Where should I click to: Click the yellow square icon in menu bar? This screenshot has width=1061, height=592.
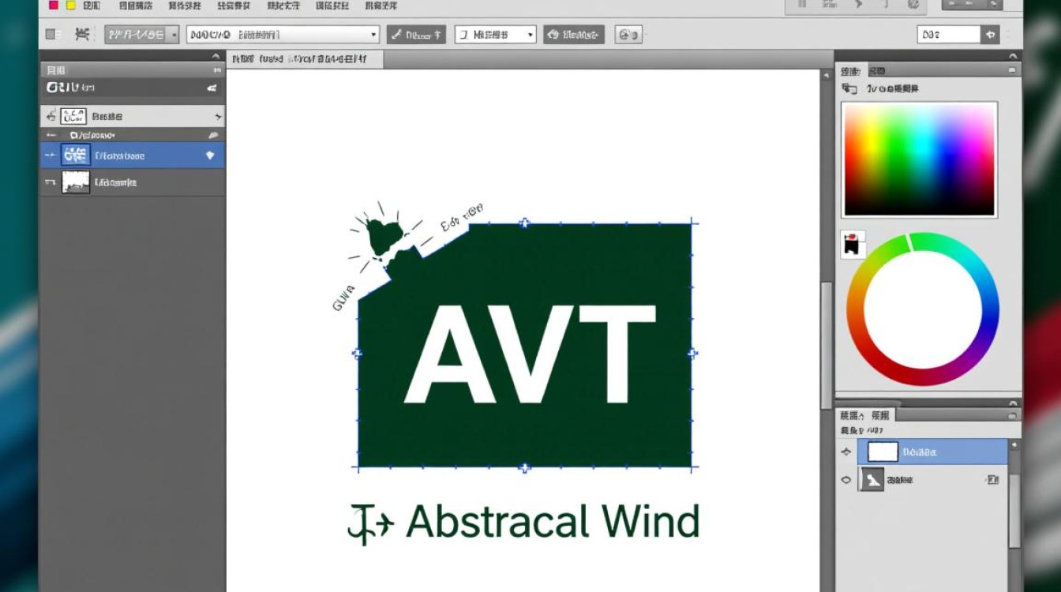tap(70, 6)
